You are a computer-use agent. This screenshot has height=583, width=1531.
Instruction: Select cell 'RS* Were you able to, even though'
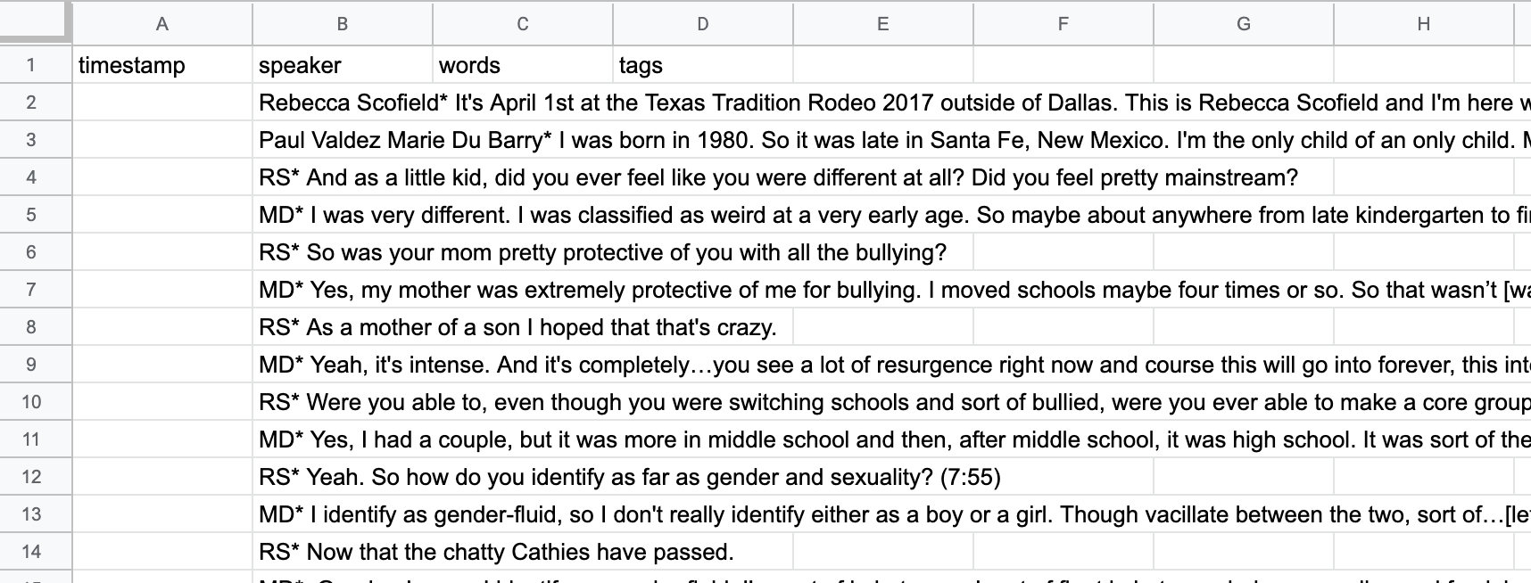[x=343, y=402]
